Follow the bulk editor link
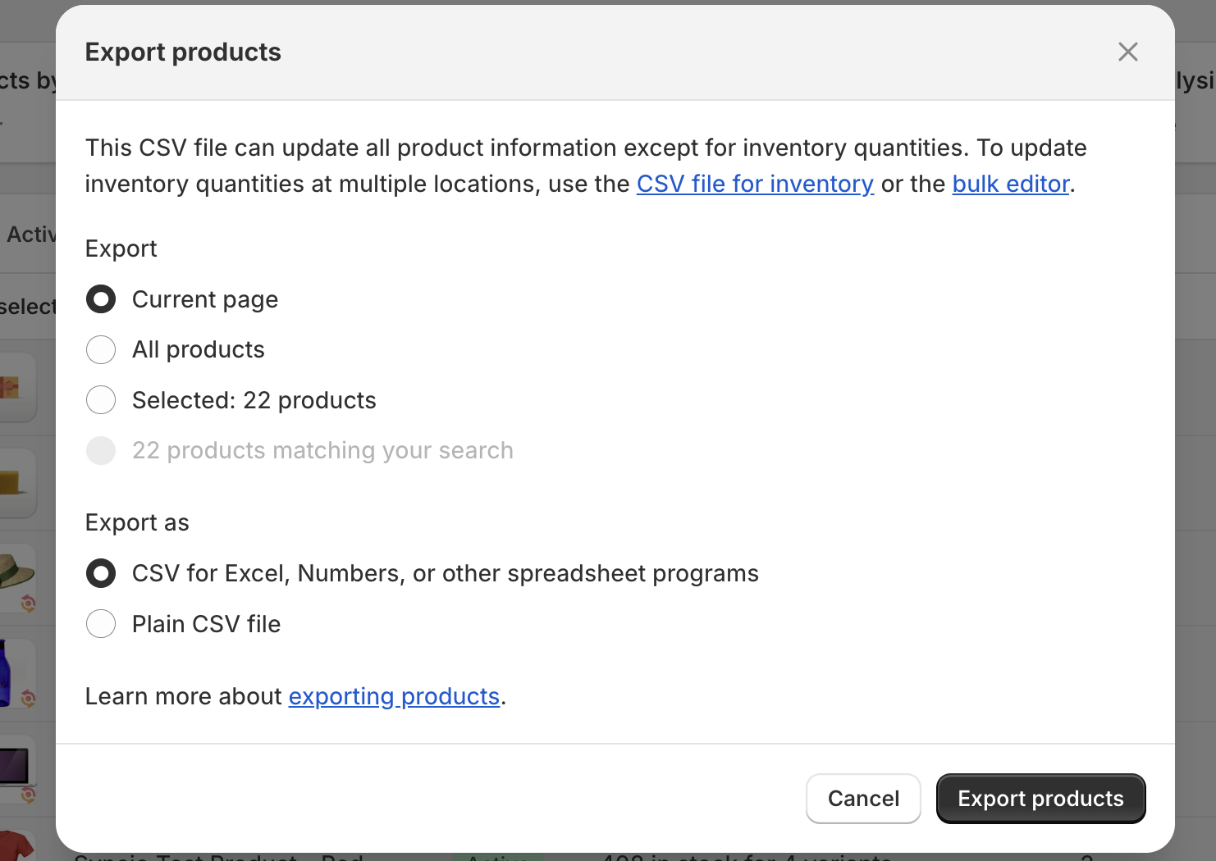This screenshot has width=1216, height=861. (1011, 184)
